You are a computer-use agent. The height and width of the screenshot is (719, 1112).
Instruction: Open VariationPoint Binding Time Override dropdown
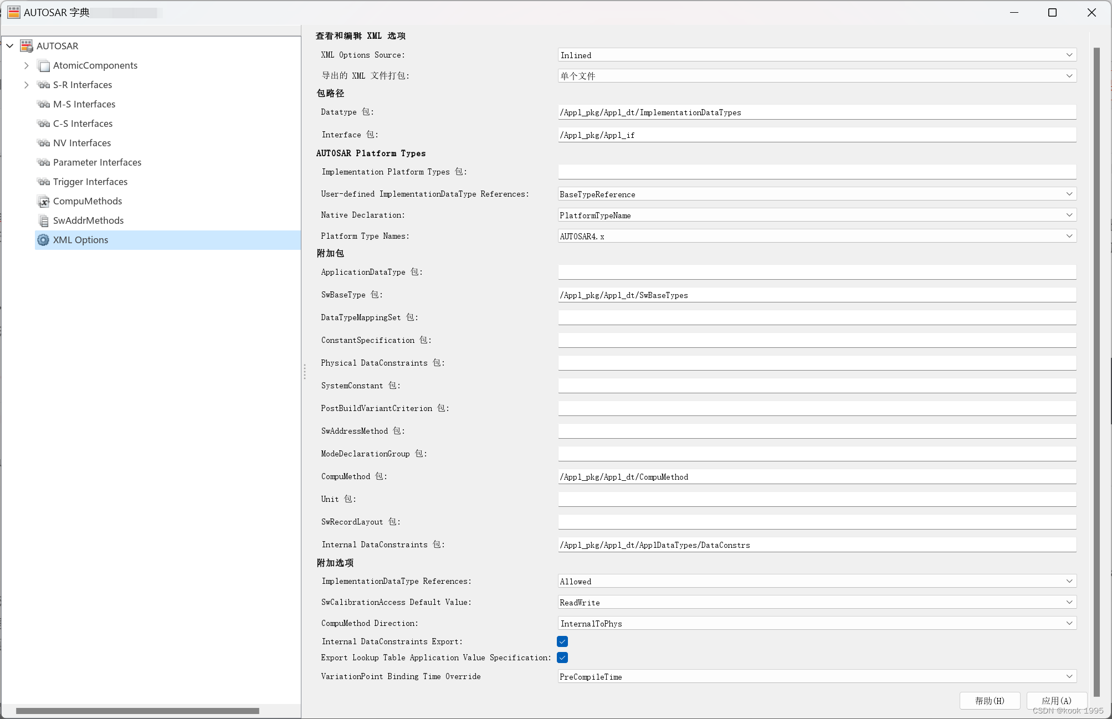[x=817, y=676]
